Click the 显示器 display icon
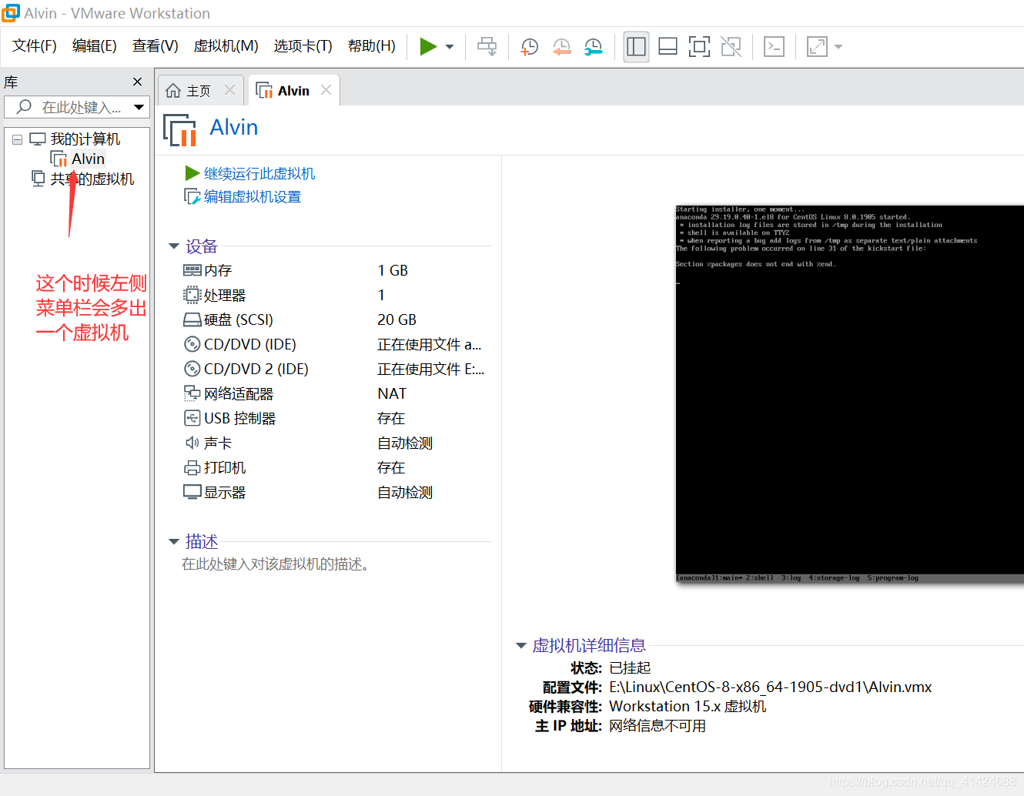The height and width of the screenshot is (796, 1024). (192, 492)
